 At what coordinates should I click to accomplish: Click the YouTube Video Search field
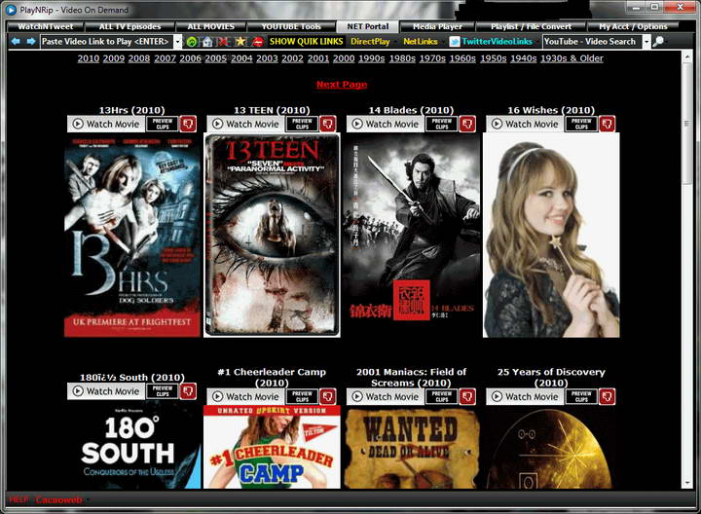point(592,42)
